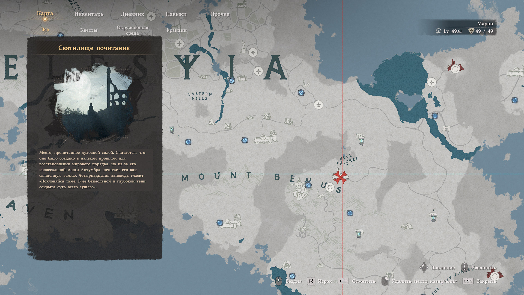Switch to the Дневник tab
This screenshot has height=295, width=524.
click(132, 14)
